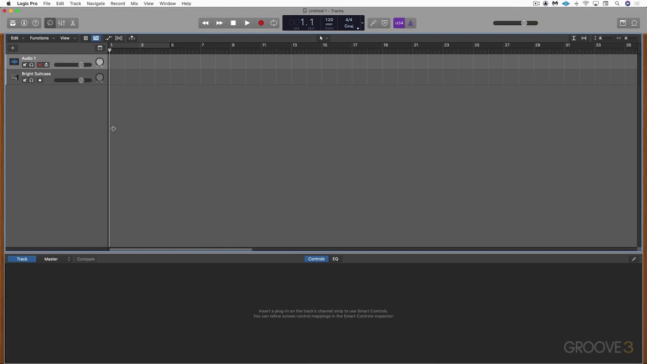Viewport: 647px width, 364px height.
Task: Click the Global Tracks header button
Action: tap(100, 48)
